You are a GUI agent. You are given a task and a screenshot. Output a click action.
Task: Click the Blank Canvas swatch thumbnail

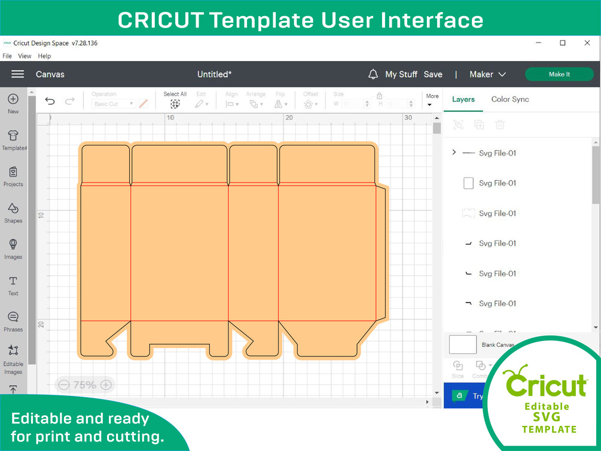(x=463, y=345)
